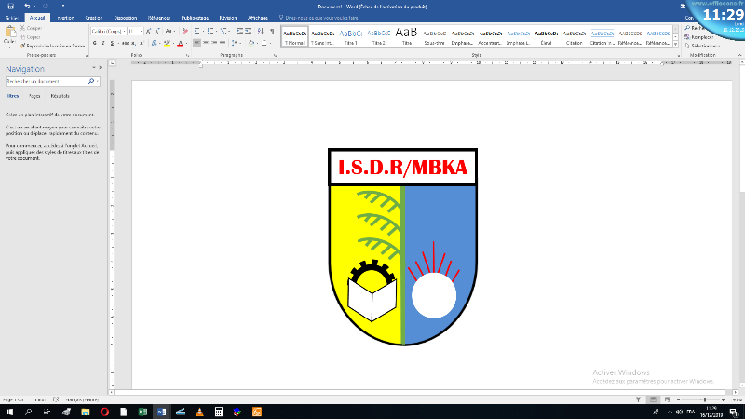Open the Insertion ribbon tab

pyautogui.click(x=65, y=18)
